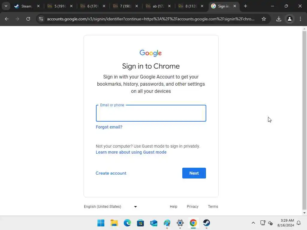Screen dimensions: 307x230
Task: Focus the Email or phone field
Action: coord(151,113)
